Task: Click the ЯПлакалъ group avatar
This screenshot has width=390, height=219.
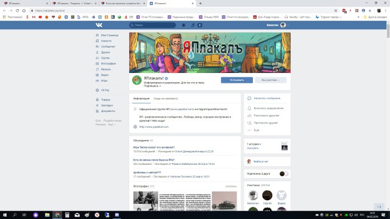Action: (x=136, y=80)
